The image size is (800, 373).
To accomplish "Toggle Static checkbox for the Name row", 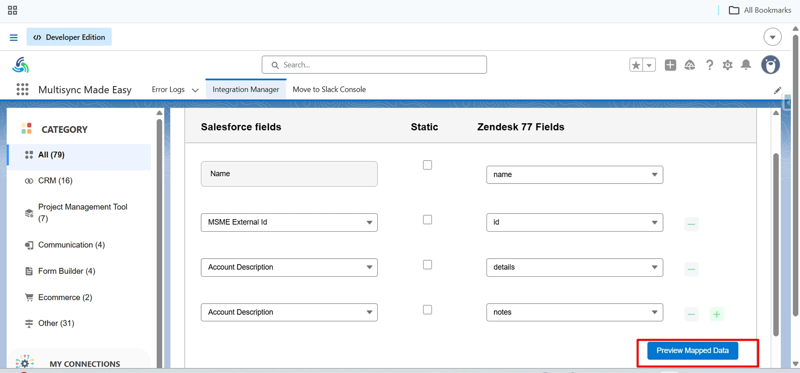I will 427,165.
